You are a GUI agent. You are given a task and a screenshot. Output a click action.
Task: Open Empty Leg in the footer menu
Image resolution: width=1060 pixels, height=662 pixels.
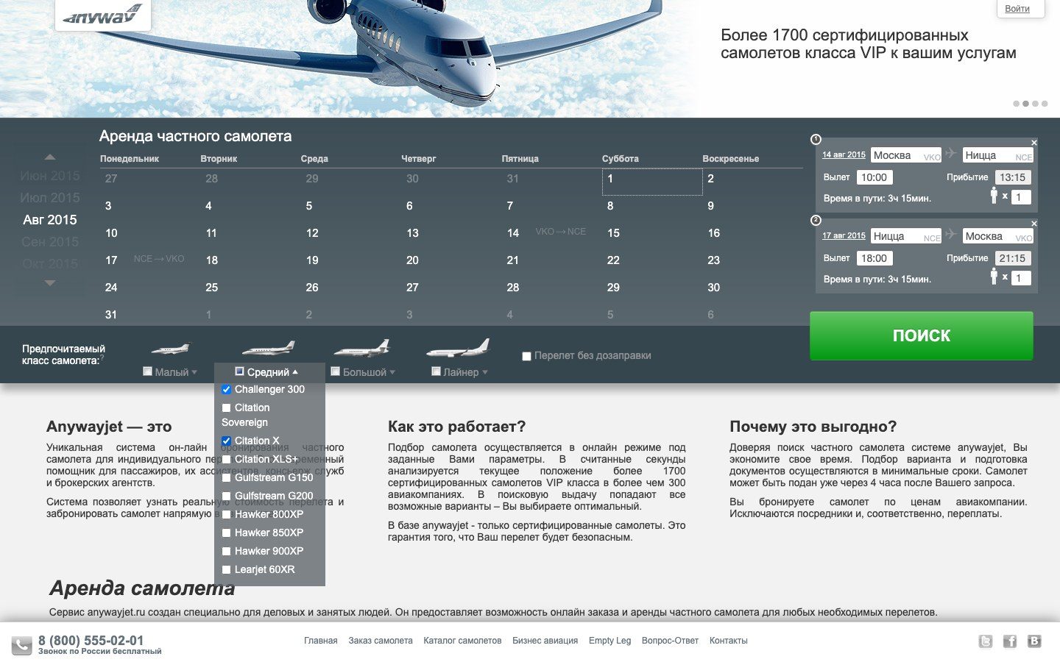(x=609, y=641)
